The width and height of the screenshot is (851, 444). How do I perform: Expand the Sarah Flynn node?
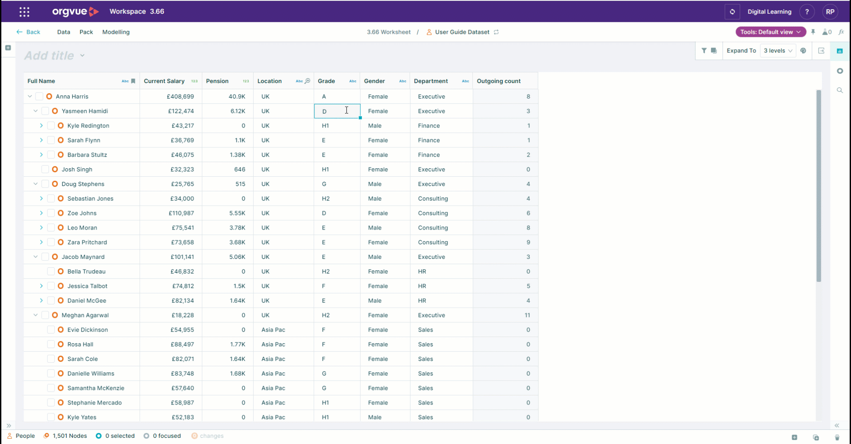41,140
